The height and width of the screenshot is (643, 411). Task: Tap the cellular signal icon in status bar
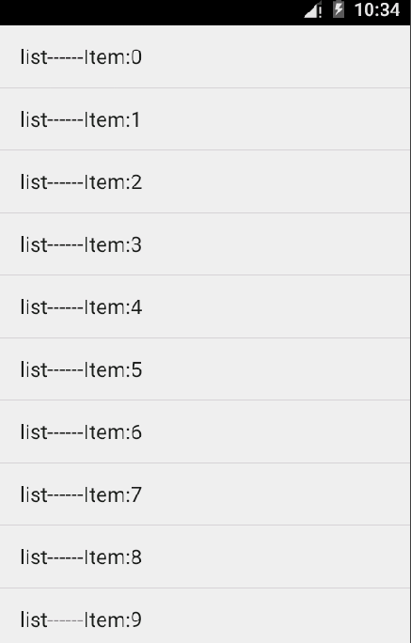pos(313,10)
